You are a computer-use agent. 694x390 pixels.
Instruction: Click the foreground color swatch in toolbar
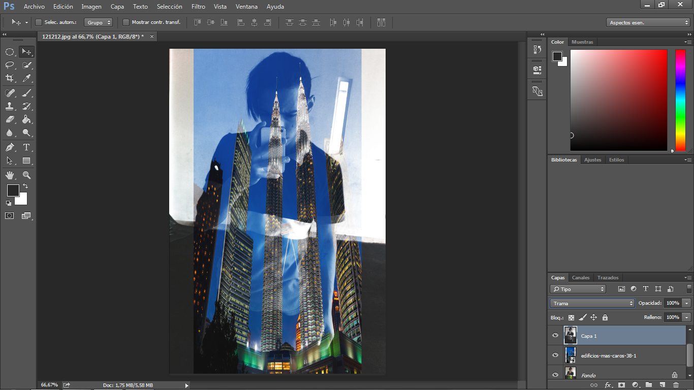click(13, 190)
